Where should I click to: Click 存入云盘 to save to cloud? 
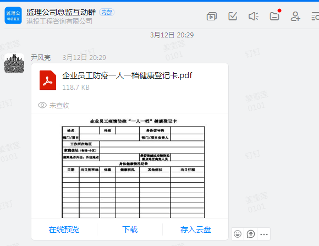coord(195,229)
